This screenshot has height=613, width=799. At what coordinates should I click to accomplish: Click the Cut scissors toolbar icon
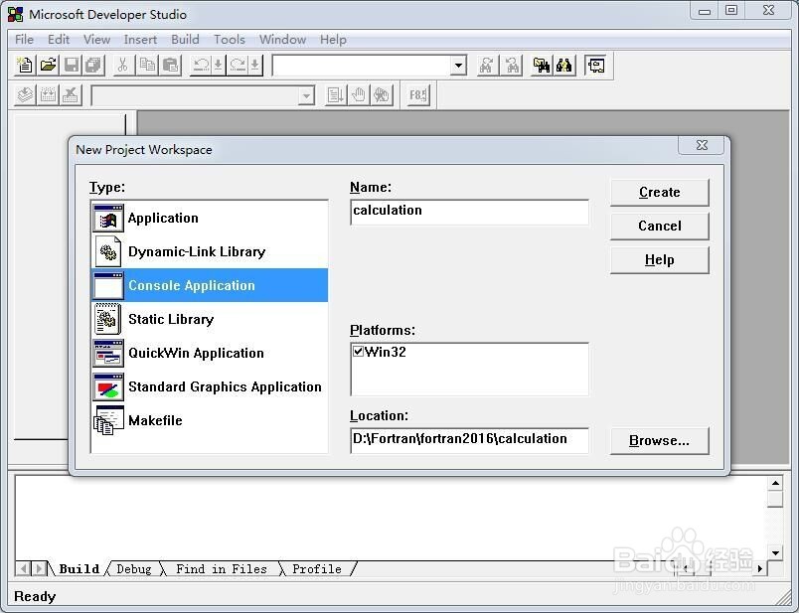coord(122,66)
